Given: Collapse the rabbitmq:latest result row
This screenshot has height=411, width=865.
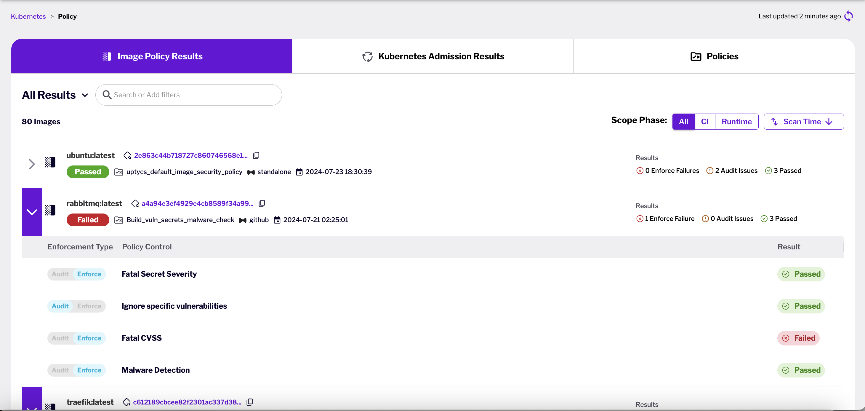Looking at the screenshot, I should click(x=32, y=212).
